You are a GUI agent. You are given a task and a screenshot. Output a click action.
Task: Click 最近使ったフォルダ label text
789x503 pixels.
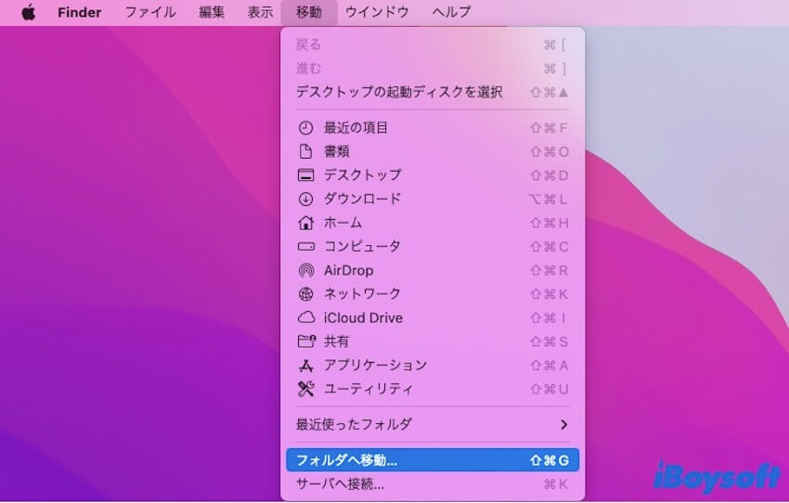pos(355,425)
